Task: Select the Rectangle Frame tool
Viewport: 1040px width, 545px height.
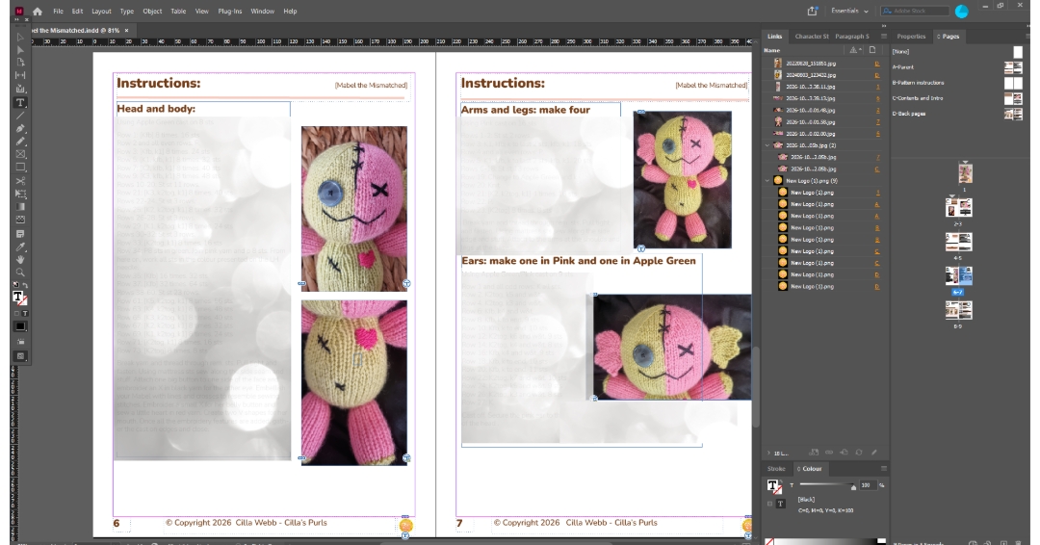Action: click(20, 154)
